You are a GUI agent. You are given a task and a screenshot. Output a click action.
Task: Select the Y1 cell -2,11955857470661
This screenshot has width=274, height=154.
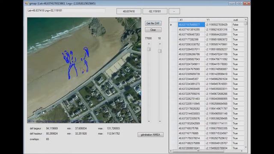coord(218,44)
